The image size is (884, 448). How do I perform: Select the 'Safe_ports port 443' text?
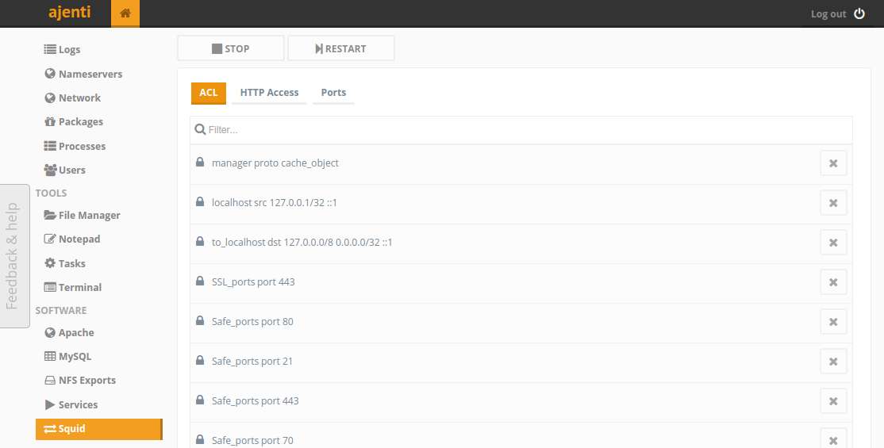pyautogui.click(x=256, y=400)
